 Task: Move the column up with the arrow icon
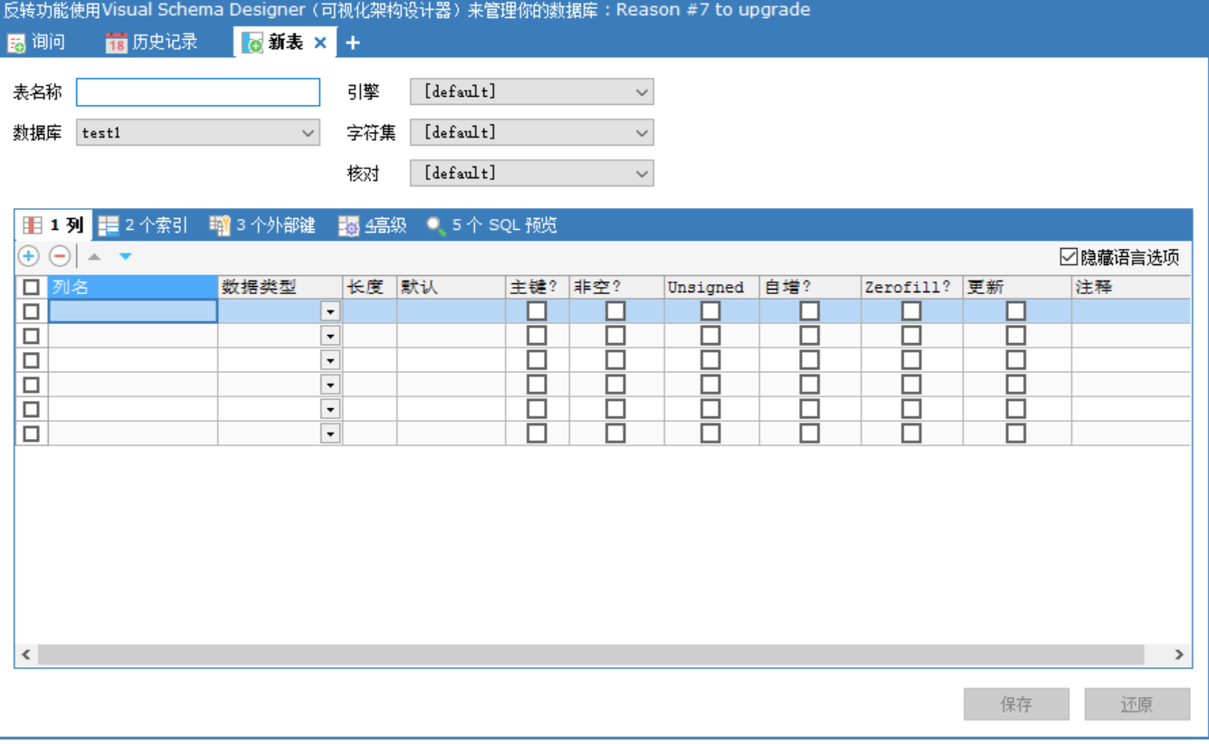(x=95, y=256)
